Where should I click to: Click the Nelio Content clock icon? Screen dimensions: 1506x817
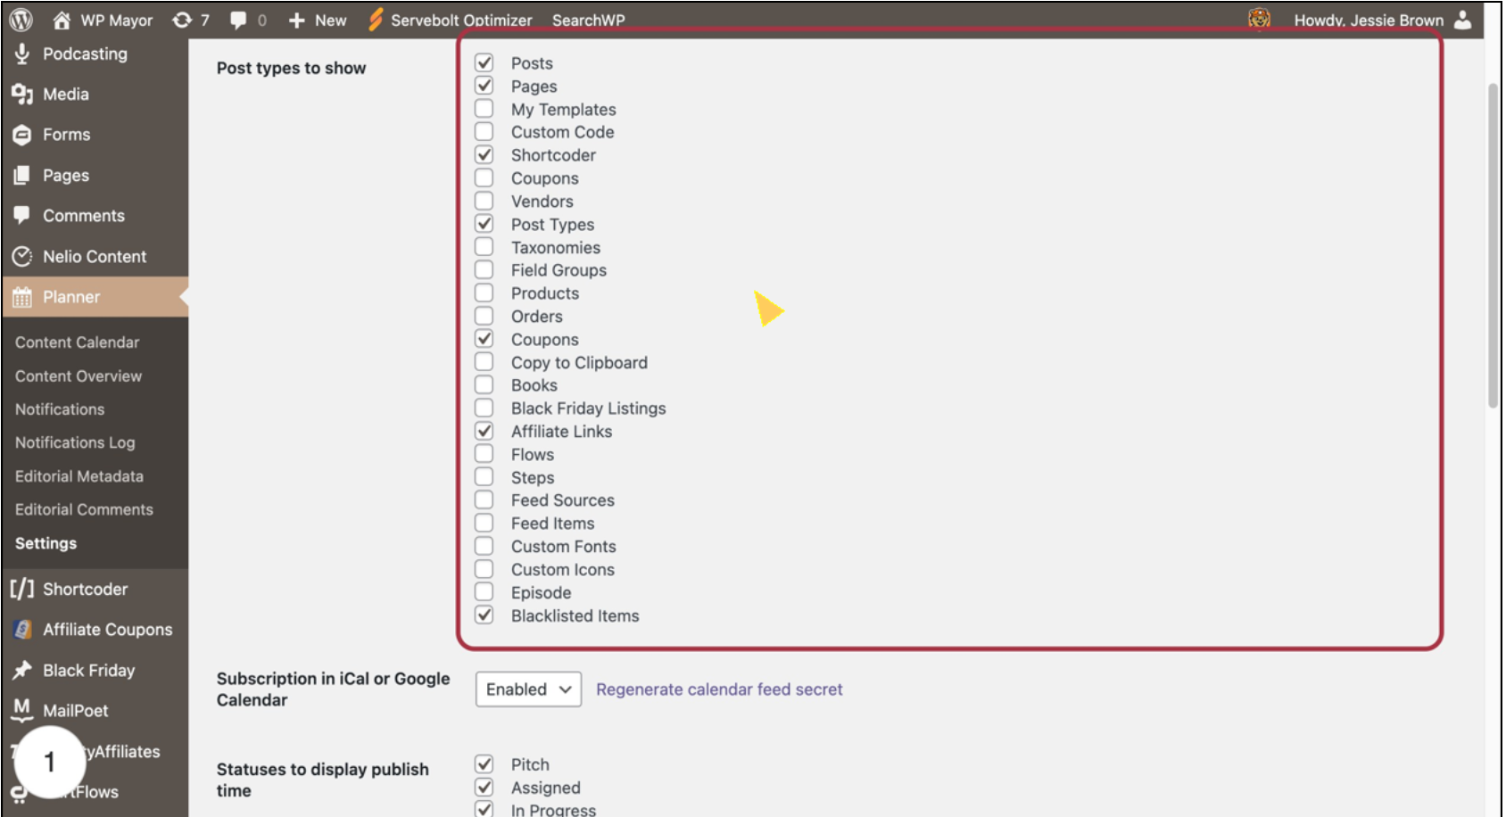tap(22, 256)
